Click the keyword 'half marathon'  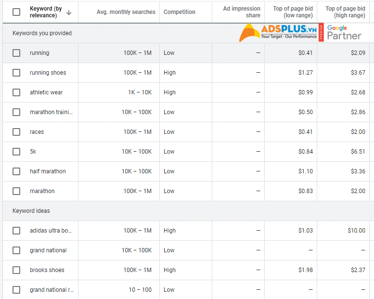48,171
